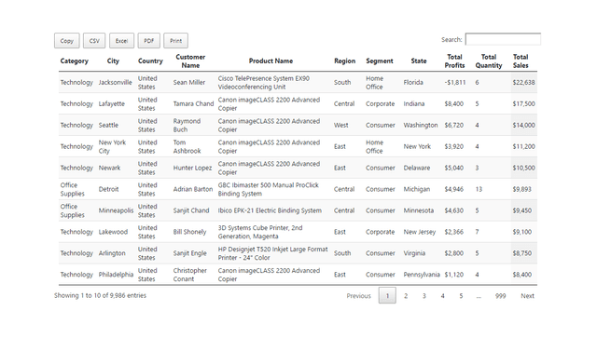The width and height of the screenshot is (597, 338).
Task: Sort by Total Profits column
Action: point(454,61)
